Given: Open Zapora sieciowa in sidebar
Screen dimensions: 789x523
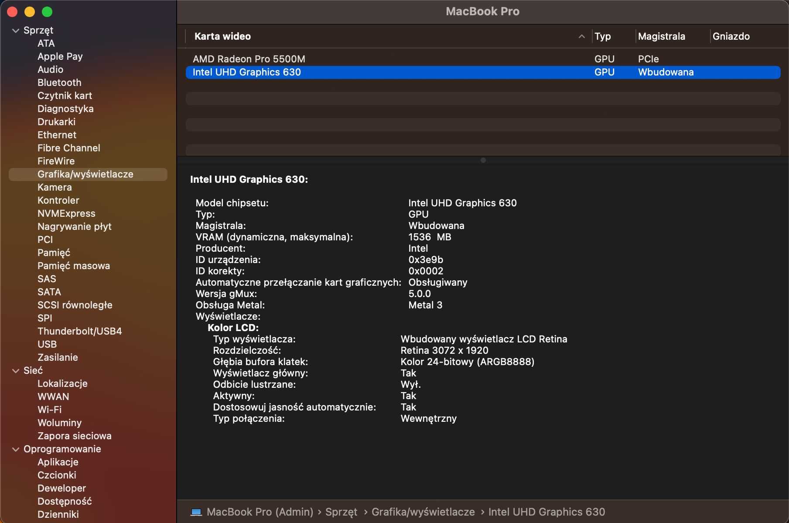Looking at the screenshot, I should [x=75, y=436].
